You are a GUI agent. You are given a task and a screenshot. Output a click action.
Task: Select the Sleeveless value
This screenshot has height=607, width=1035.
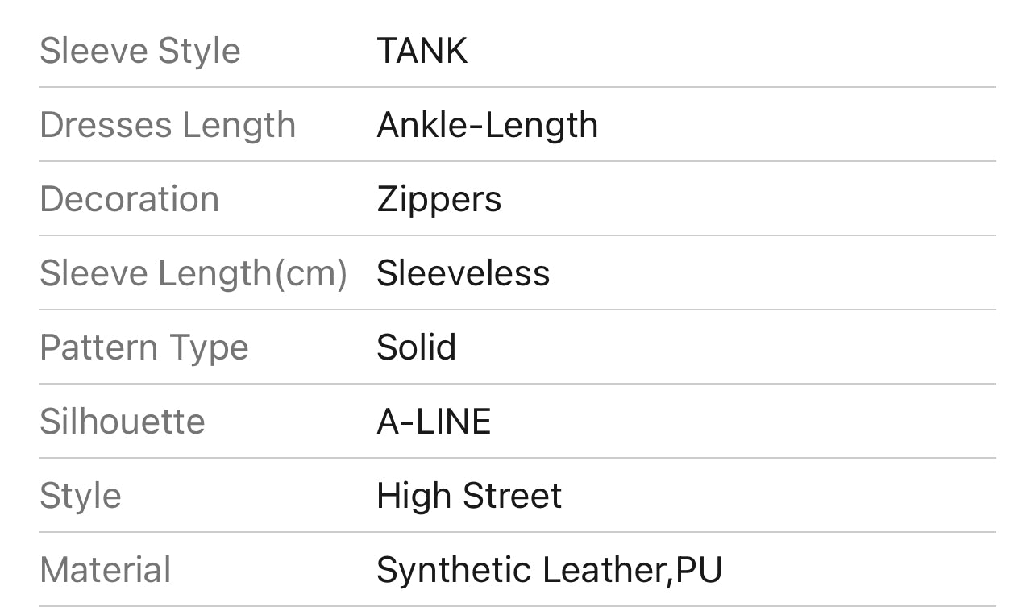(x=463, y=273)
